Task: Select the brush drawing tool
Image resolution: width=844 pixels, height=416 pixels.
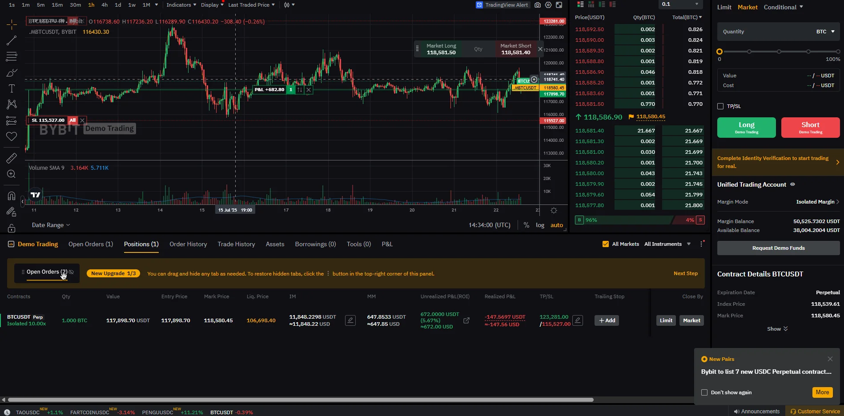Action: click(12, 72)
